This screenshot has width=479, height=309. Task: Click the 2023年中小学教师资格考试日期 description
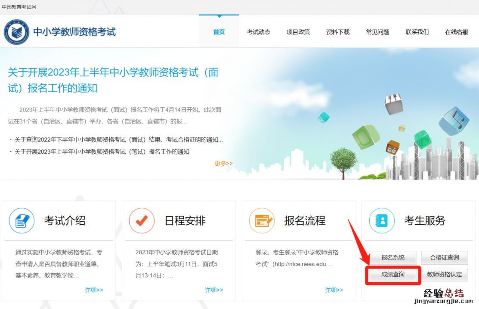click(x=176, y=264)
